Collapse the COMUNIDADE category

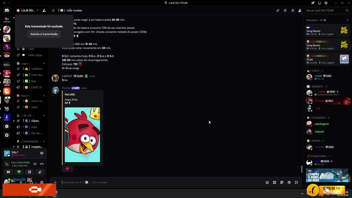29,142
